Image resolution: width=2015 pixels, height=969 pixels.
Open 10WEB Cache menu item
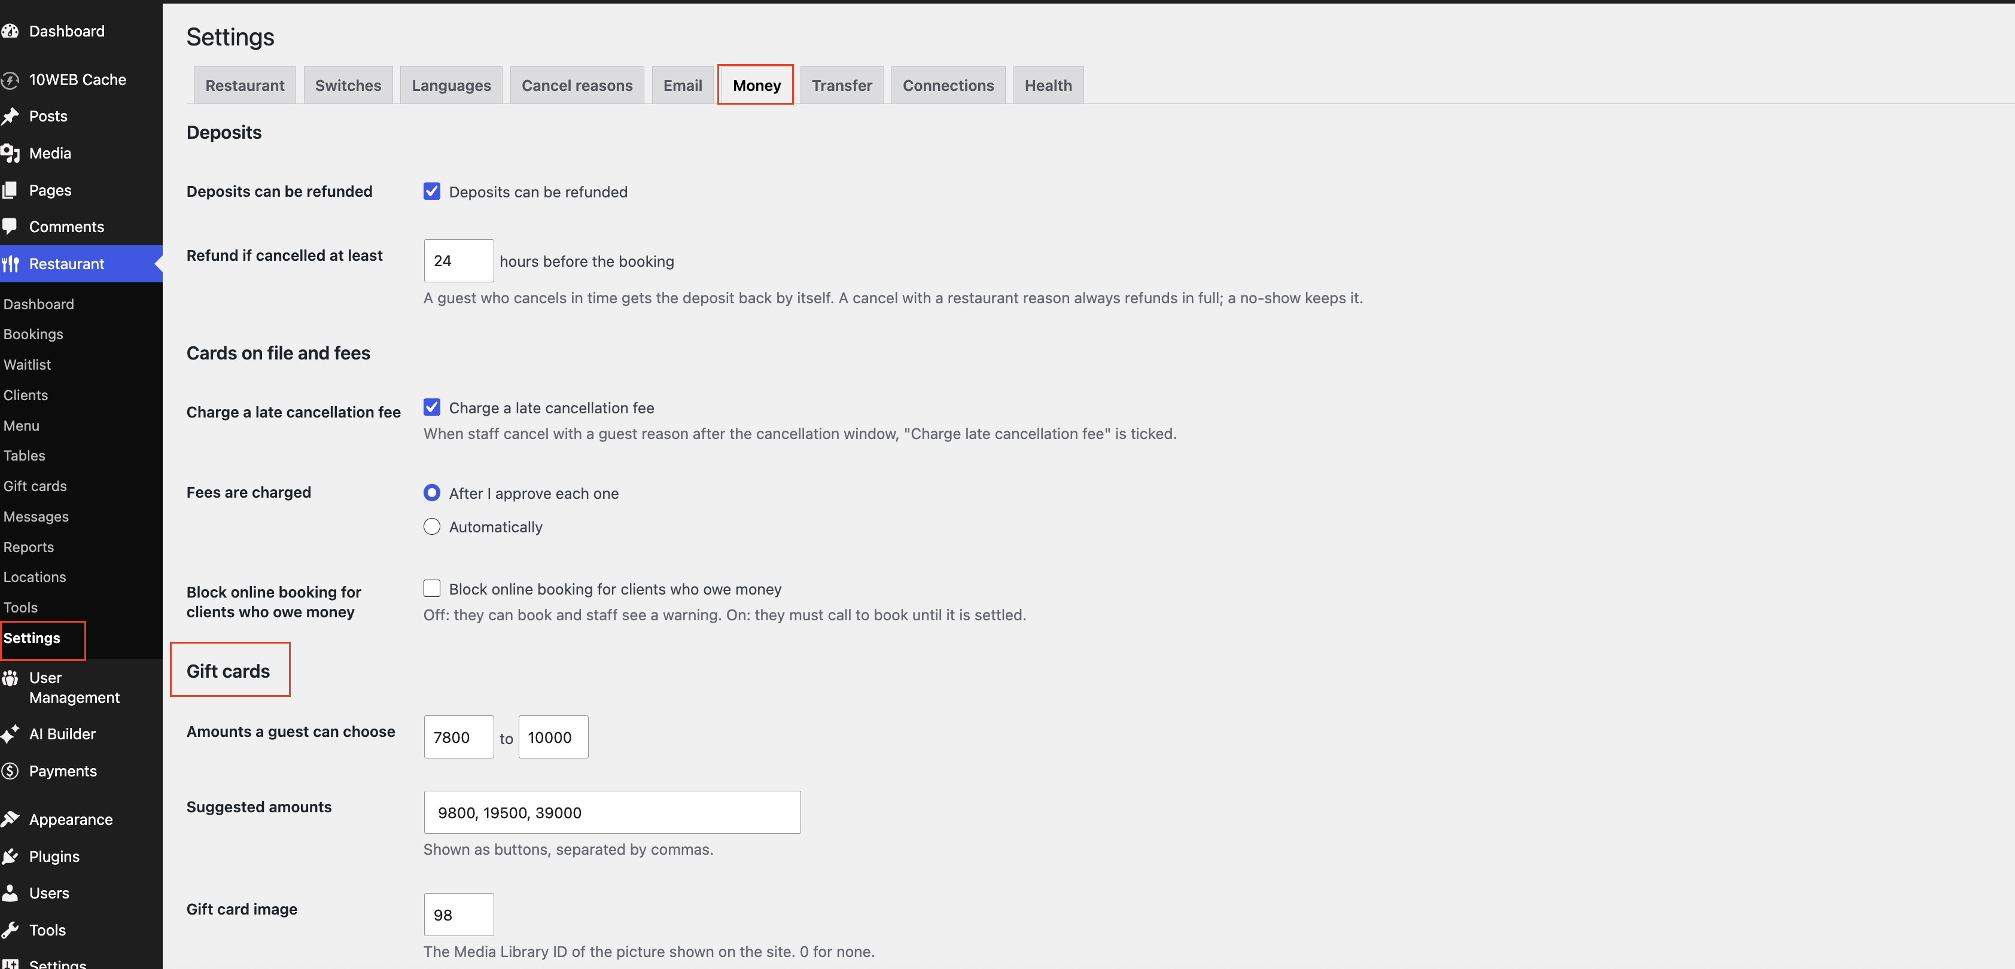coord(77,80)
